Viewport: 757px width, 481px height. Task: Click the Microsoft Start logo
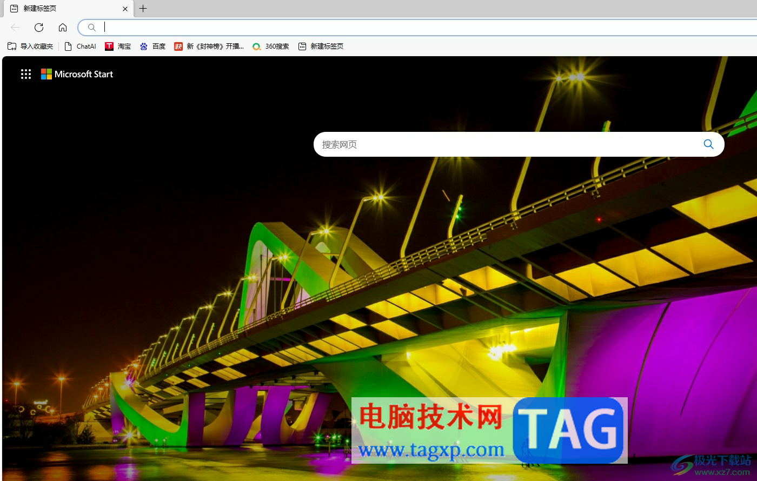pyautogui.click(x=77, y=74)
